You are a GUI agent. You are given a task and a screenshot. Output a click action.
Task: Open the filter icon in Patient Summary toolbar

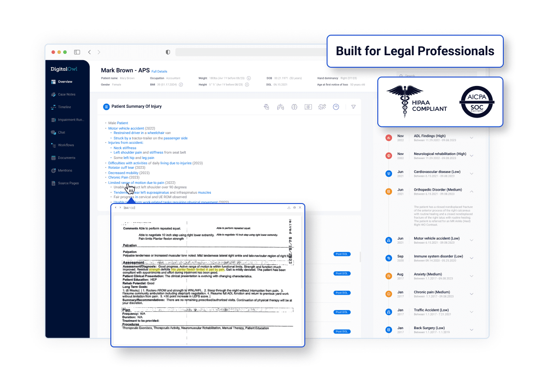[x=353, y=107]
